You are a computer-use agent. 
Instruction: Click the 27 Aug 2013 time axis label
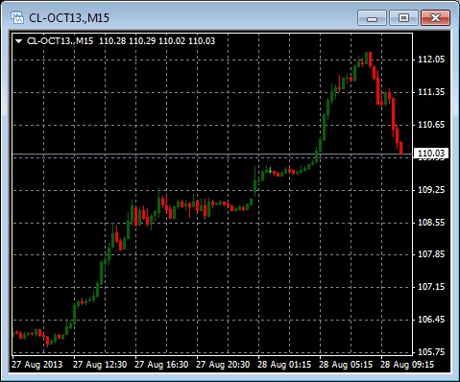[37, 365]
